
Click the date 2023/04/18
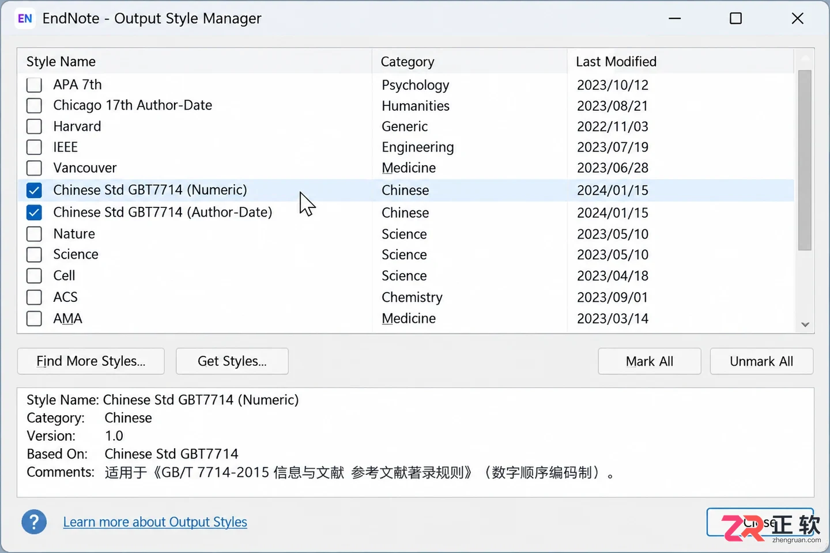tap(613, 276)
